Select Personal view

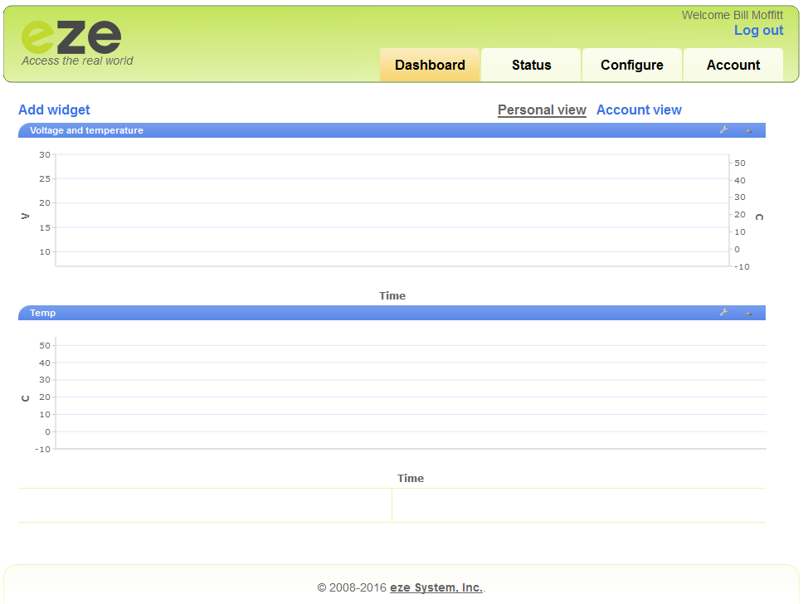coord(542,110)
